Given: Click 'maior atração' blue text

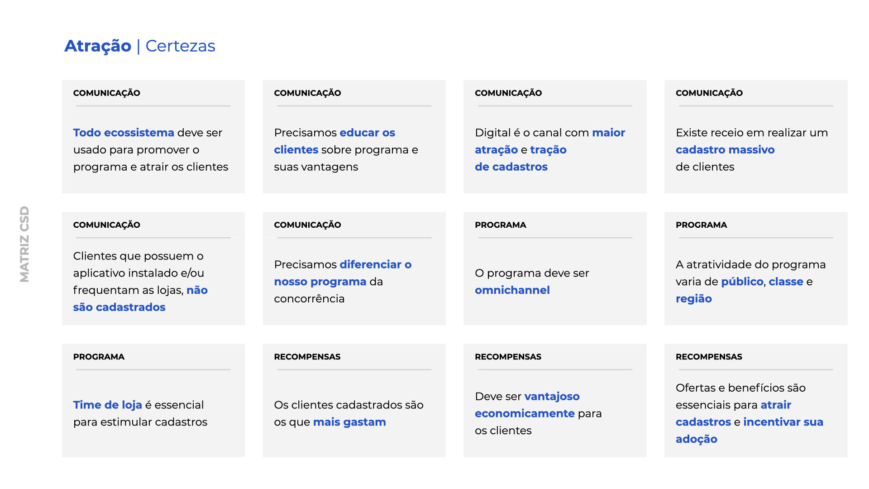Looking at the screenshot, I should tap(608, 133).
